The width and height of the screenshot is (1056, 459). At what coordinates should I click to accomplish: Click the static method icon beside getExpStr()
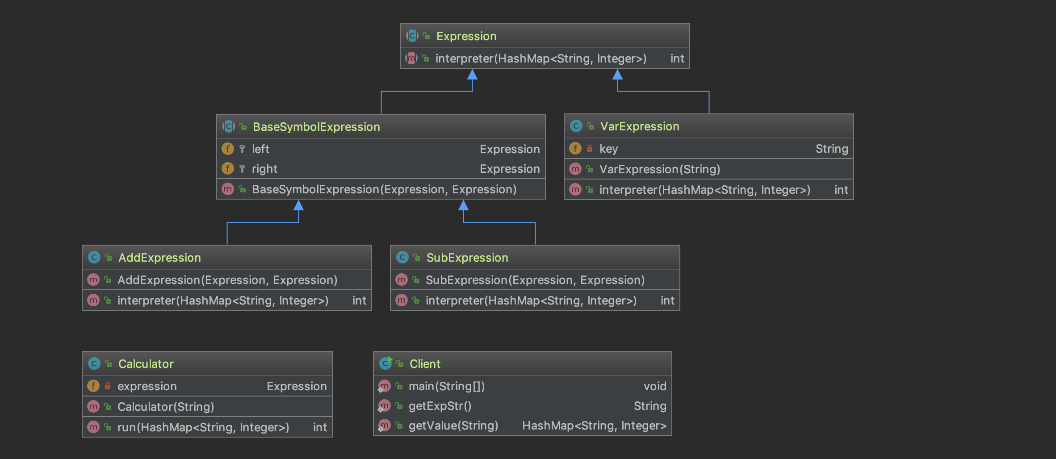click(x=384, y=406)
